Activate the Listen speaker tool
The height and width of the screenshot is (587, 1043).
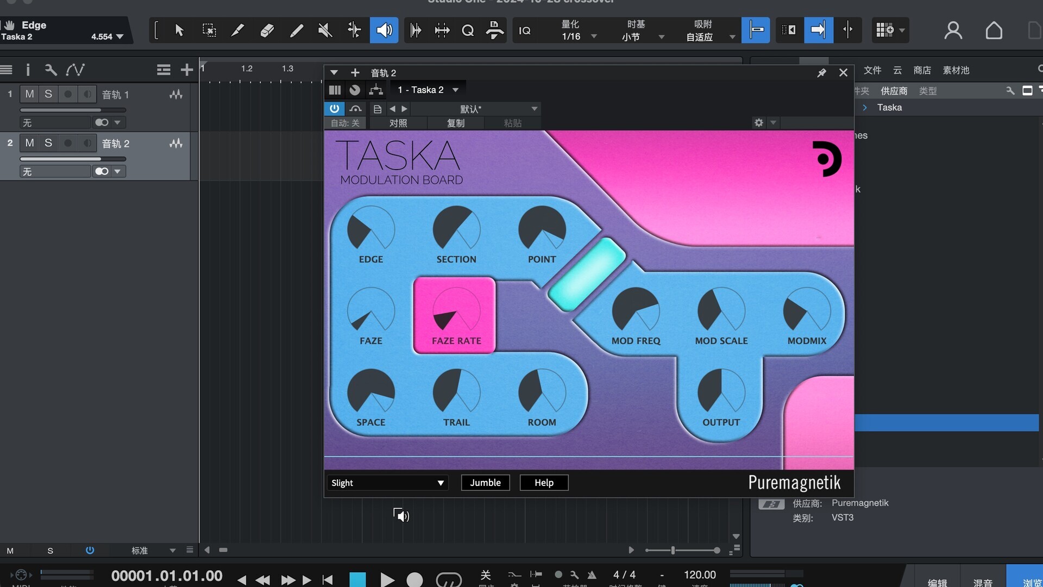(384, 30)
